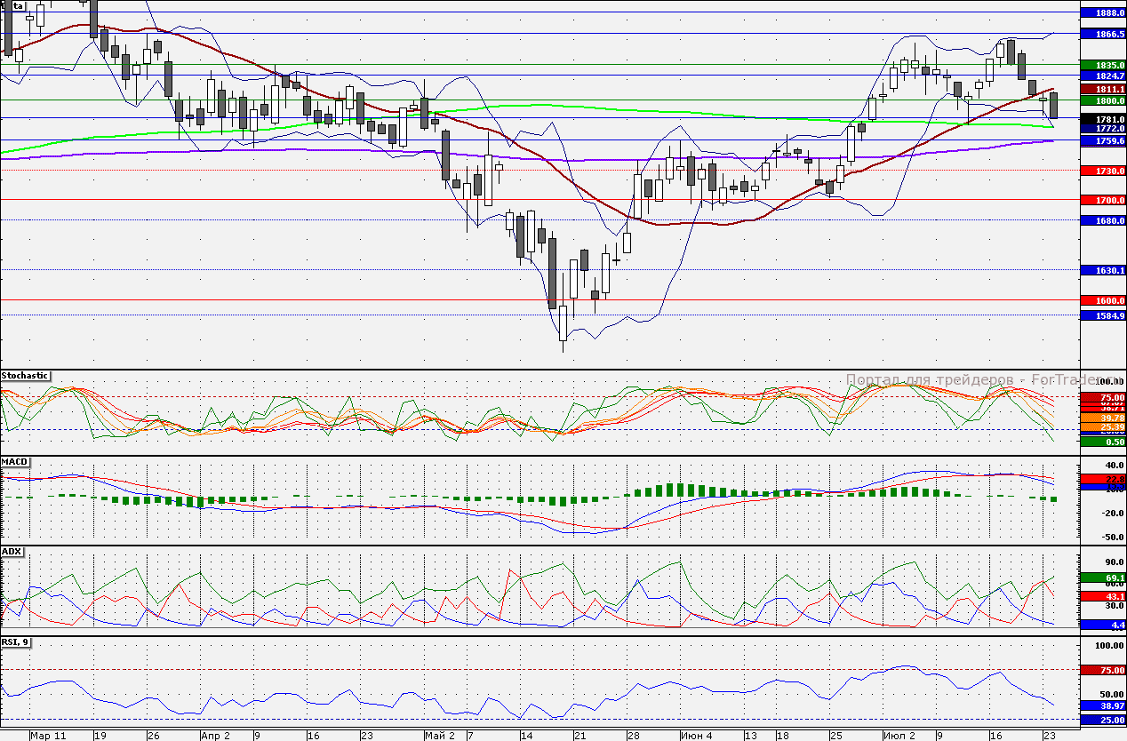Select the ADX indicator panel label
The image size is (1127, 741).
click(12, 552)
